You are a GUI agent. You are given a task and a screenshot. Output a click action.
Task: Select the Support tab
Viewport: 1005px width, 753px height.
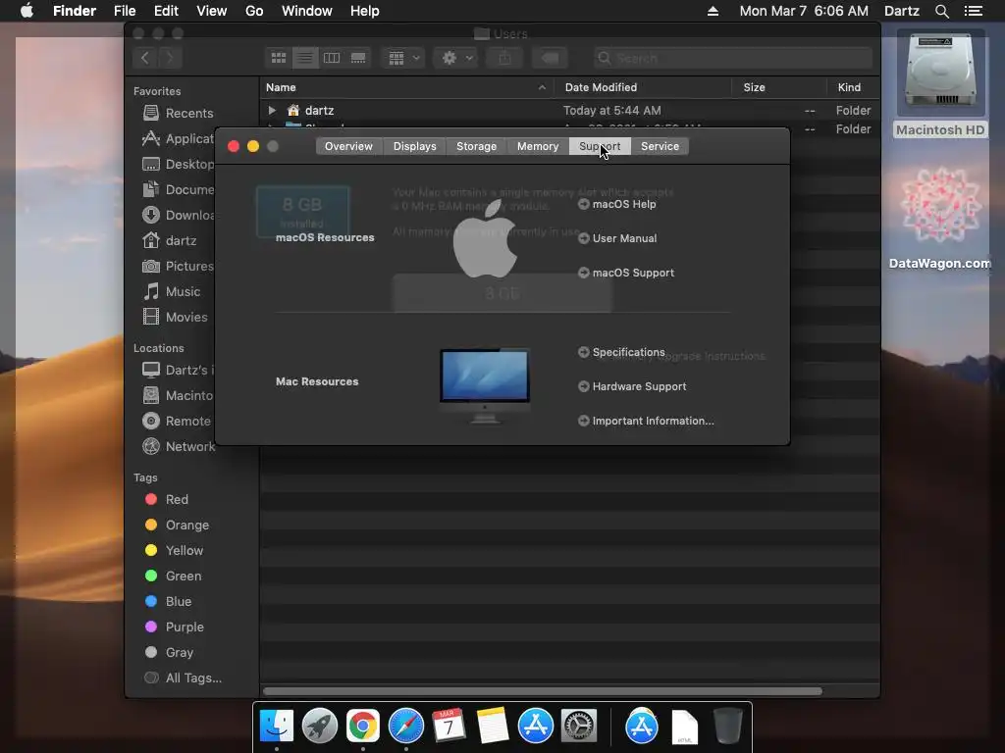point(600,146)
